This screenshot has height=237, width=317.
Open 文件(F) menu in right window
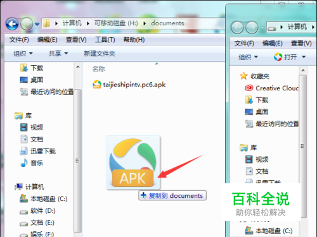(x=244, y=44)
